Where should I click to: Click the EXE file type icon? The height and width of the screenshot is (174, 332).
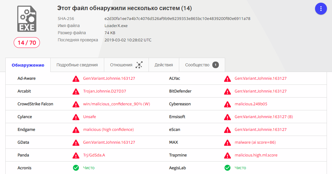click(x=27, y=19)
